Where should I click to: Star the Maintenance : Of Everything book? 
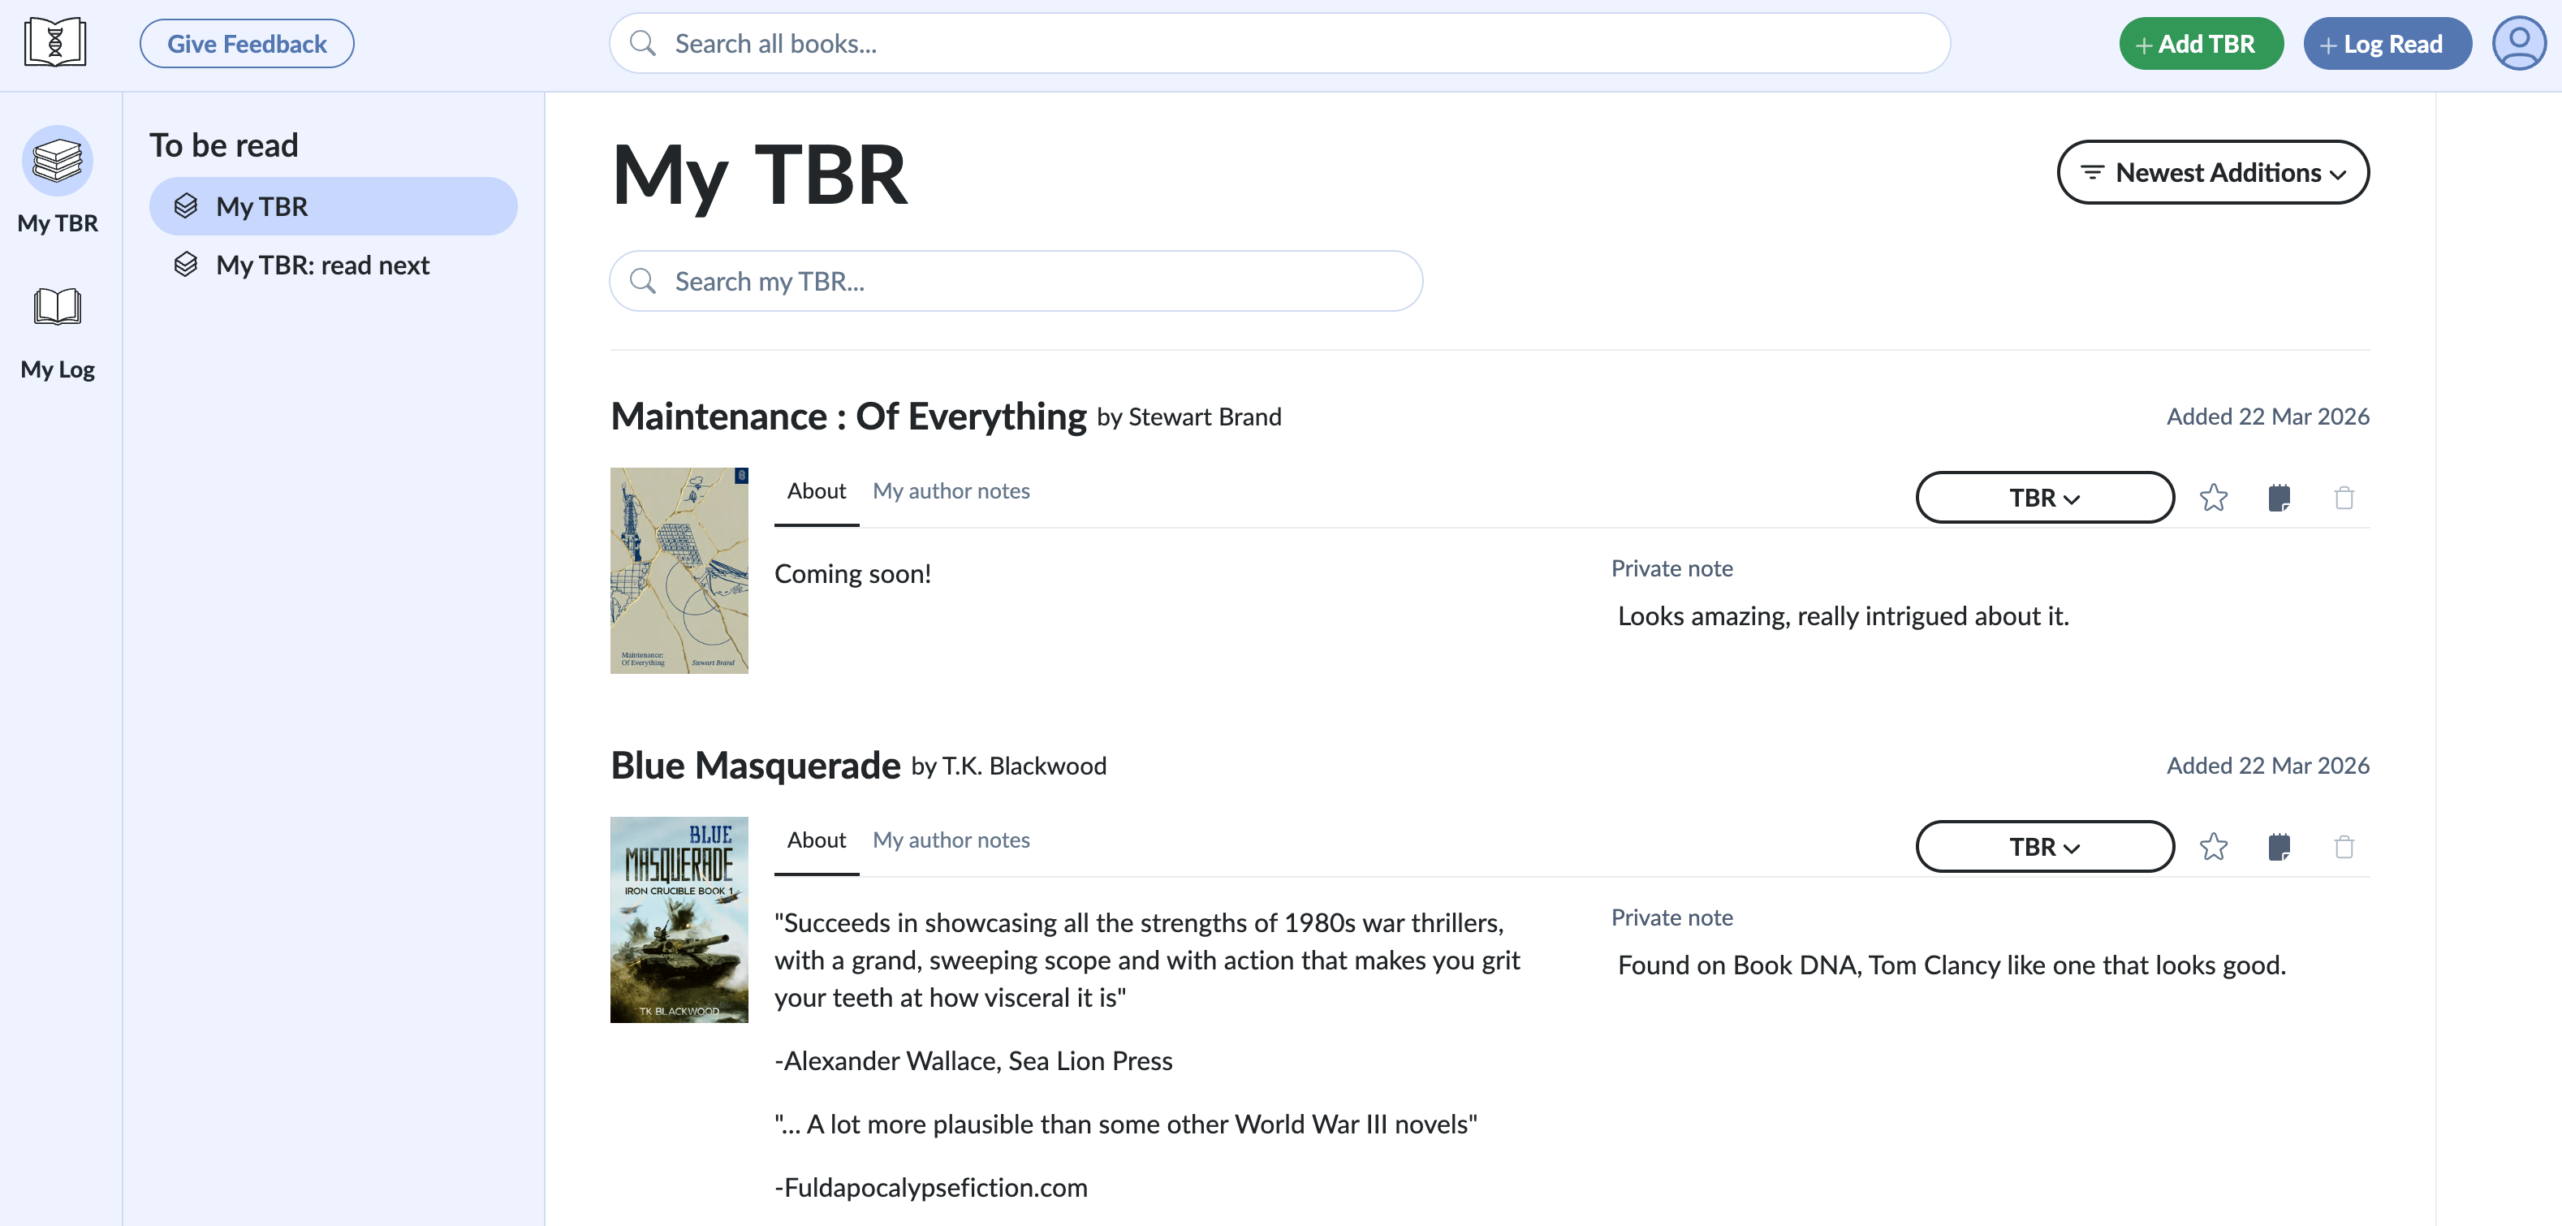coord(2213,498)
